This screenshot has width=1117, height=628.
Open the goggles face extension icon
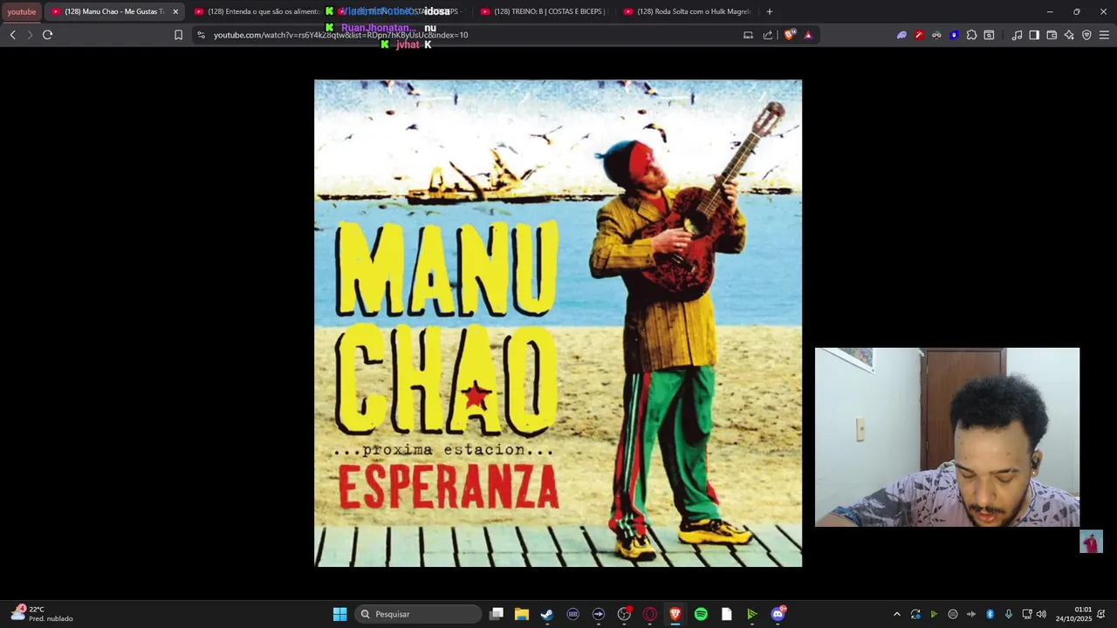[x=936, y=35]
